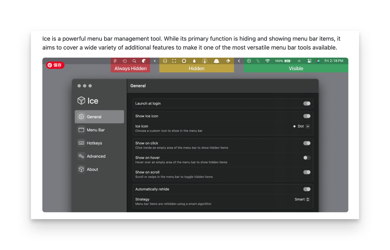Click the rotated diamond menu bar icon
Image resolution: width=390 pixels, height=250 pixels.
coord(228,61)
